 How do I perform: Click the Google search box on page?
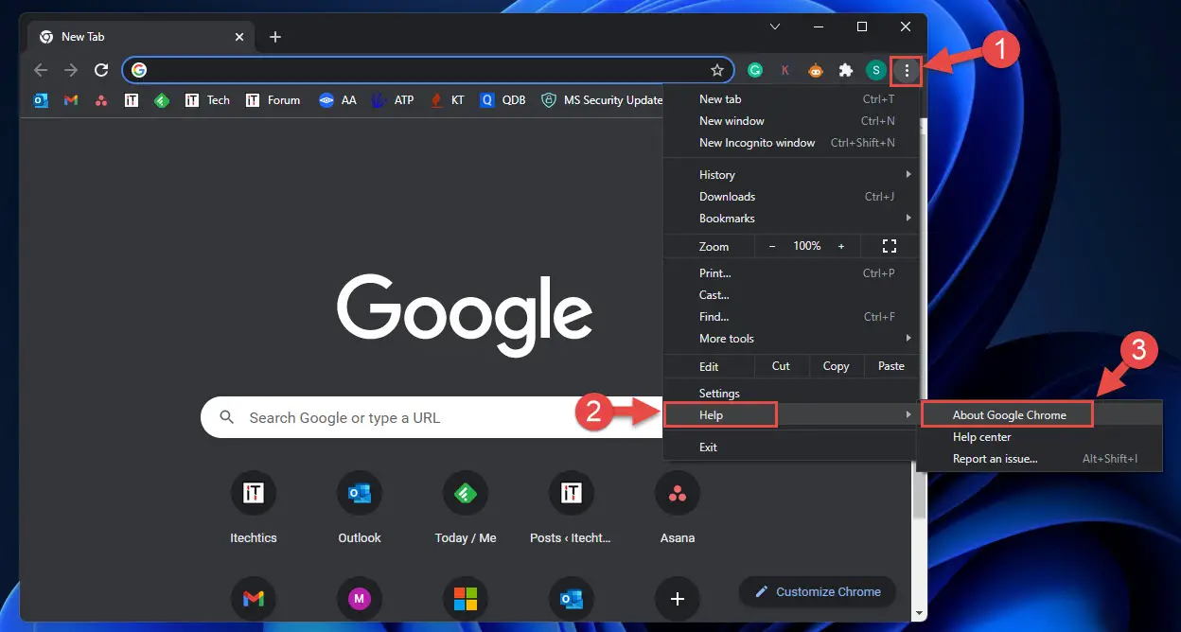click(x=432, y=417)
